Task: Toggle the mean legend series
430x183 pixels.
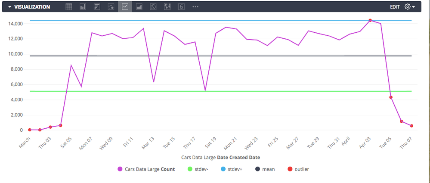Action: coord(265,169)
